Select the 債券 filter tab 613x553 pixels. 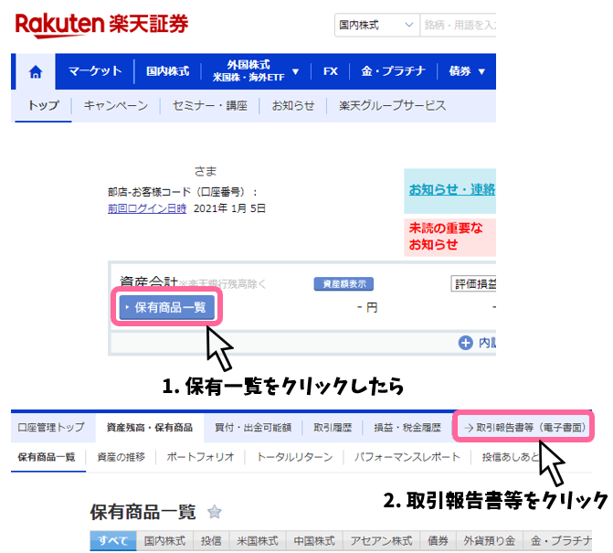pyautogui.click(x=438, y=540)
